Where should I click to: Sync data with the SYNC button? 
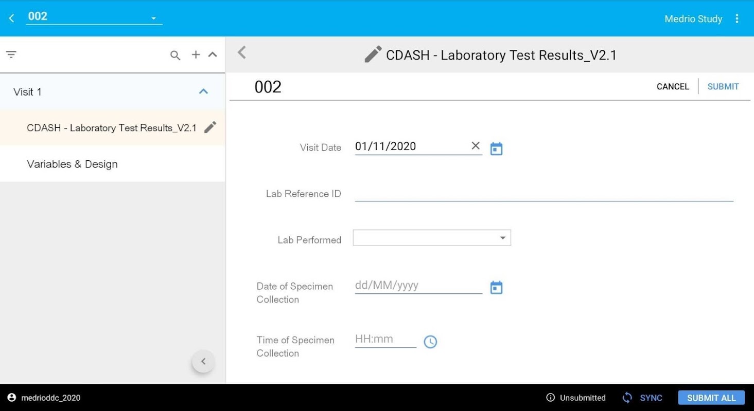click(642, 398)
